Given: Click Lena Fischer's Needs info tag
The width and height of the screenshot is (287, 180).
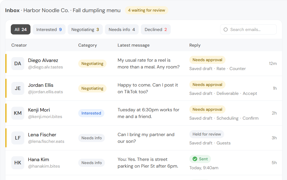Looking at the screenshot, I should (x=91, y=138).
